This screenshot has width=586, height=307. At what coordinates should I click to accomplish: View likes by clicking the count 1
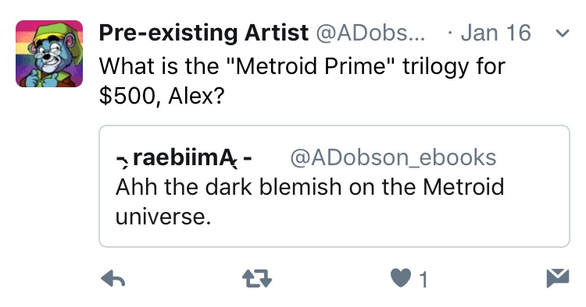(x=423, y=280)
